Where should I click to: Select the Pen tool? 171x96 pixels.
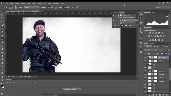click(2, 63)
